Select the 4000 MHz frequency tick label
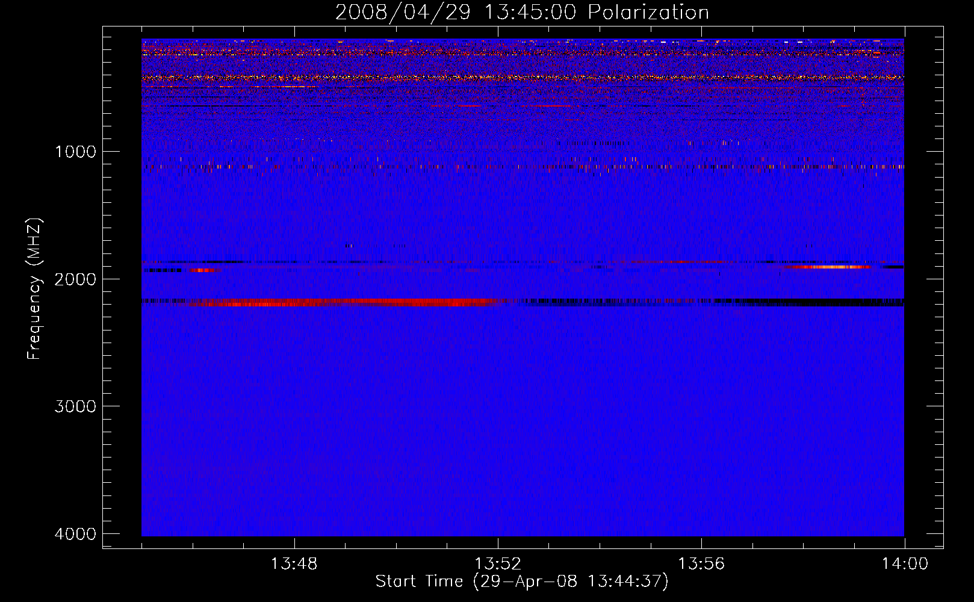Image resolution: width=974 pixels, height=602 pixels. [x=75, y=534]
